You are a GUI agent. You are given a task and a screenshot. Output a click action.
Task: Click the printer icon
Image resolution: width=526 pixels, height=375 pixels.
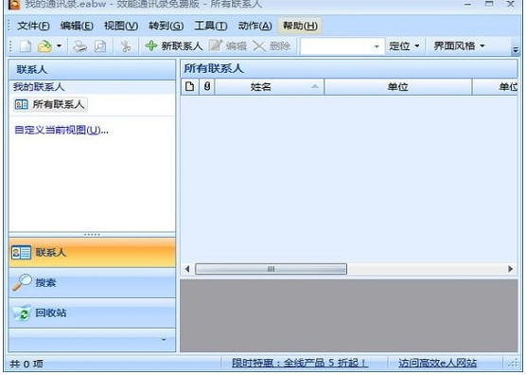pyautogui.click(x=80, y=46)
